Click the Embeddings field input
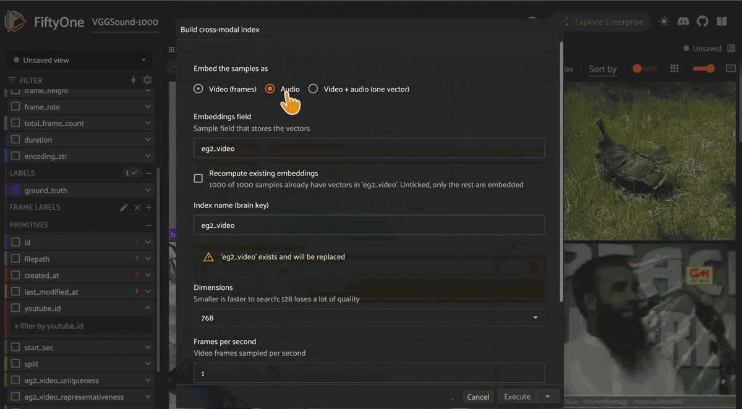This screenshot has width=742, height=409. (x=369, y=148)
